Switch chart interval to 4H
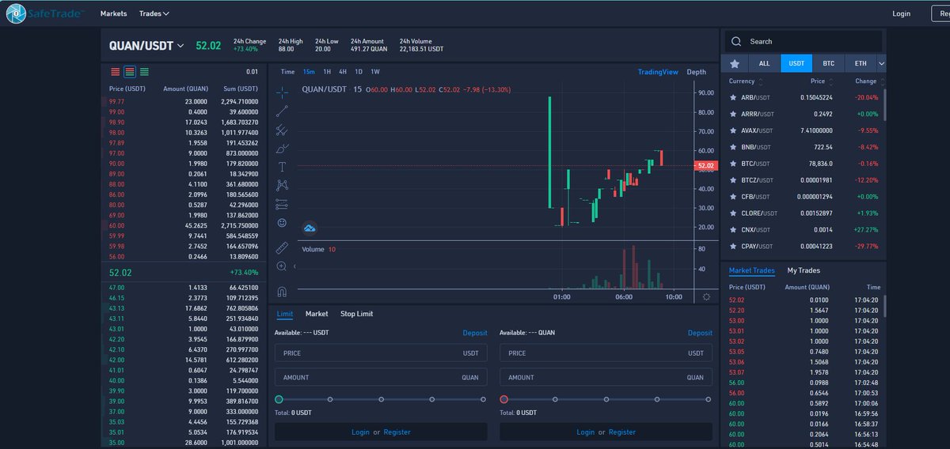 343,72
